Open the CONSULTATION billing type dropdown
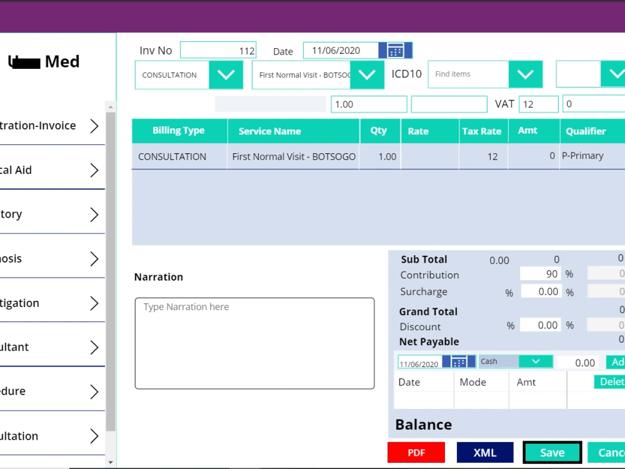625x469 pixels. [x=226, y=74]
